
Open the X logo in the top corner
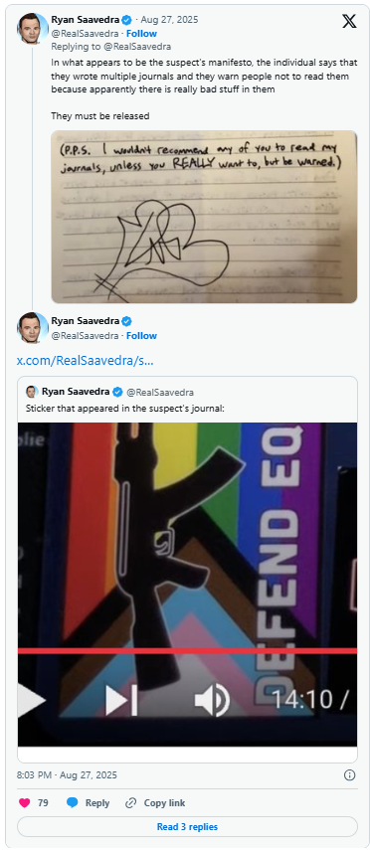349,21
